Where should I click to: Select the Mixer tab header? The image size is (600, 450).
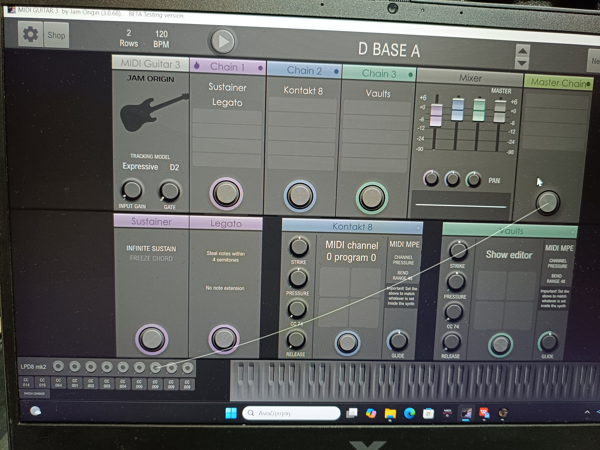coord(470,78)
